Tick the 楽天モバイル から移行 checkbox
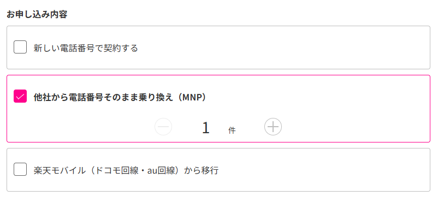Viewport: 438px width, 202px height. point(20,169)
